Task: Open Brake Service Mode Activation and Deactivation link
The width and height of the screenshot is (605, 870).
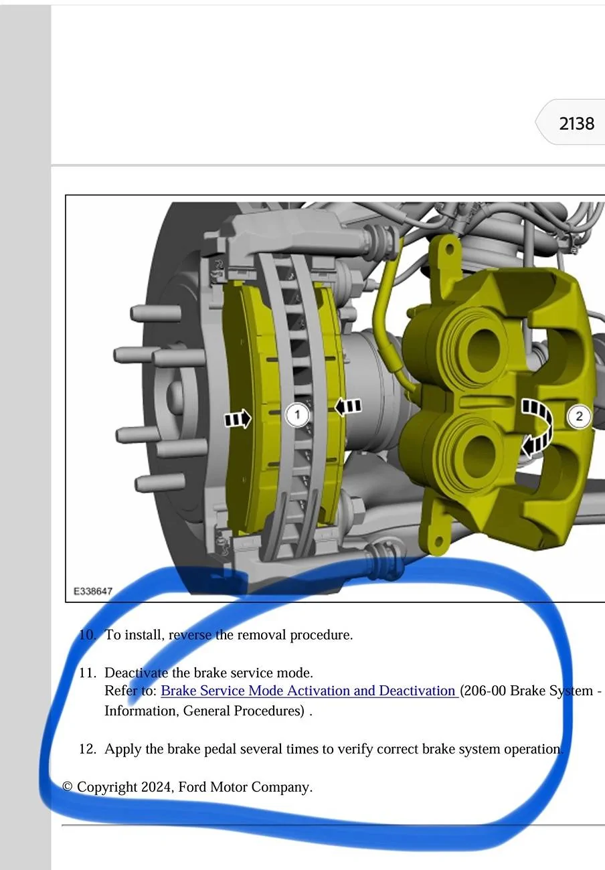Action: [x=309, y=691]
